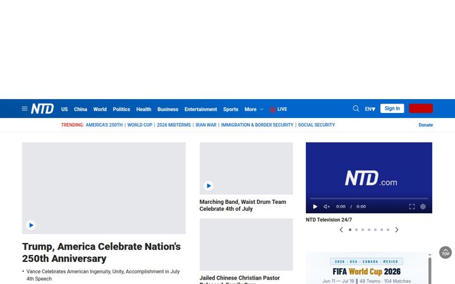This screenshot has width=455, height=284.
Task: Open the FIFA World Cup 2026 widget
Action: [x=367, y=268]
